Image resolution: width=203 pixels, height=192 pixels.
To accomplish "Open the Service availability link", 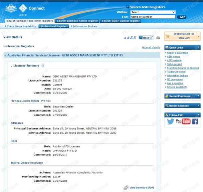I will pos(177,87).
